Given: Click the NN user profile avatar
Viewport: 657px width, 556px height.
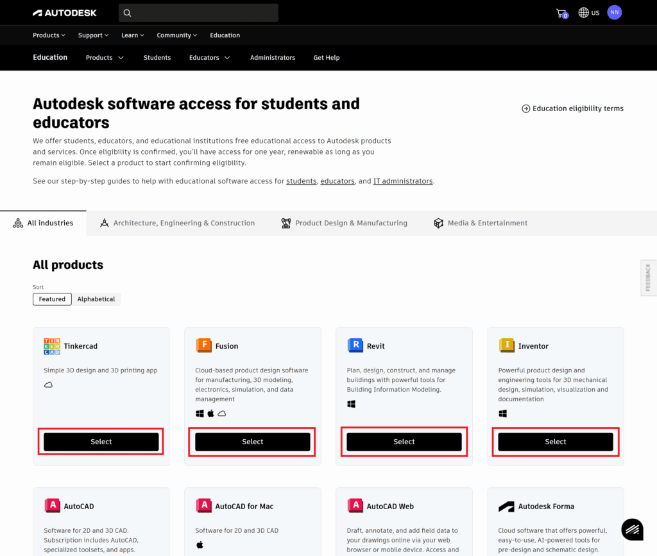Looking at the screenshot, I should 614,12.
